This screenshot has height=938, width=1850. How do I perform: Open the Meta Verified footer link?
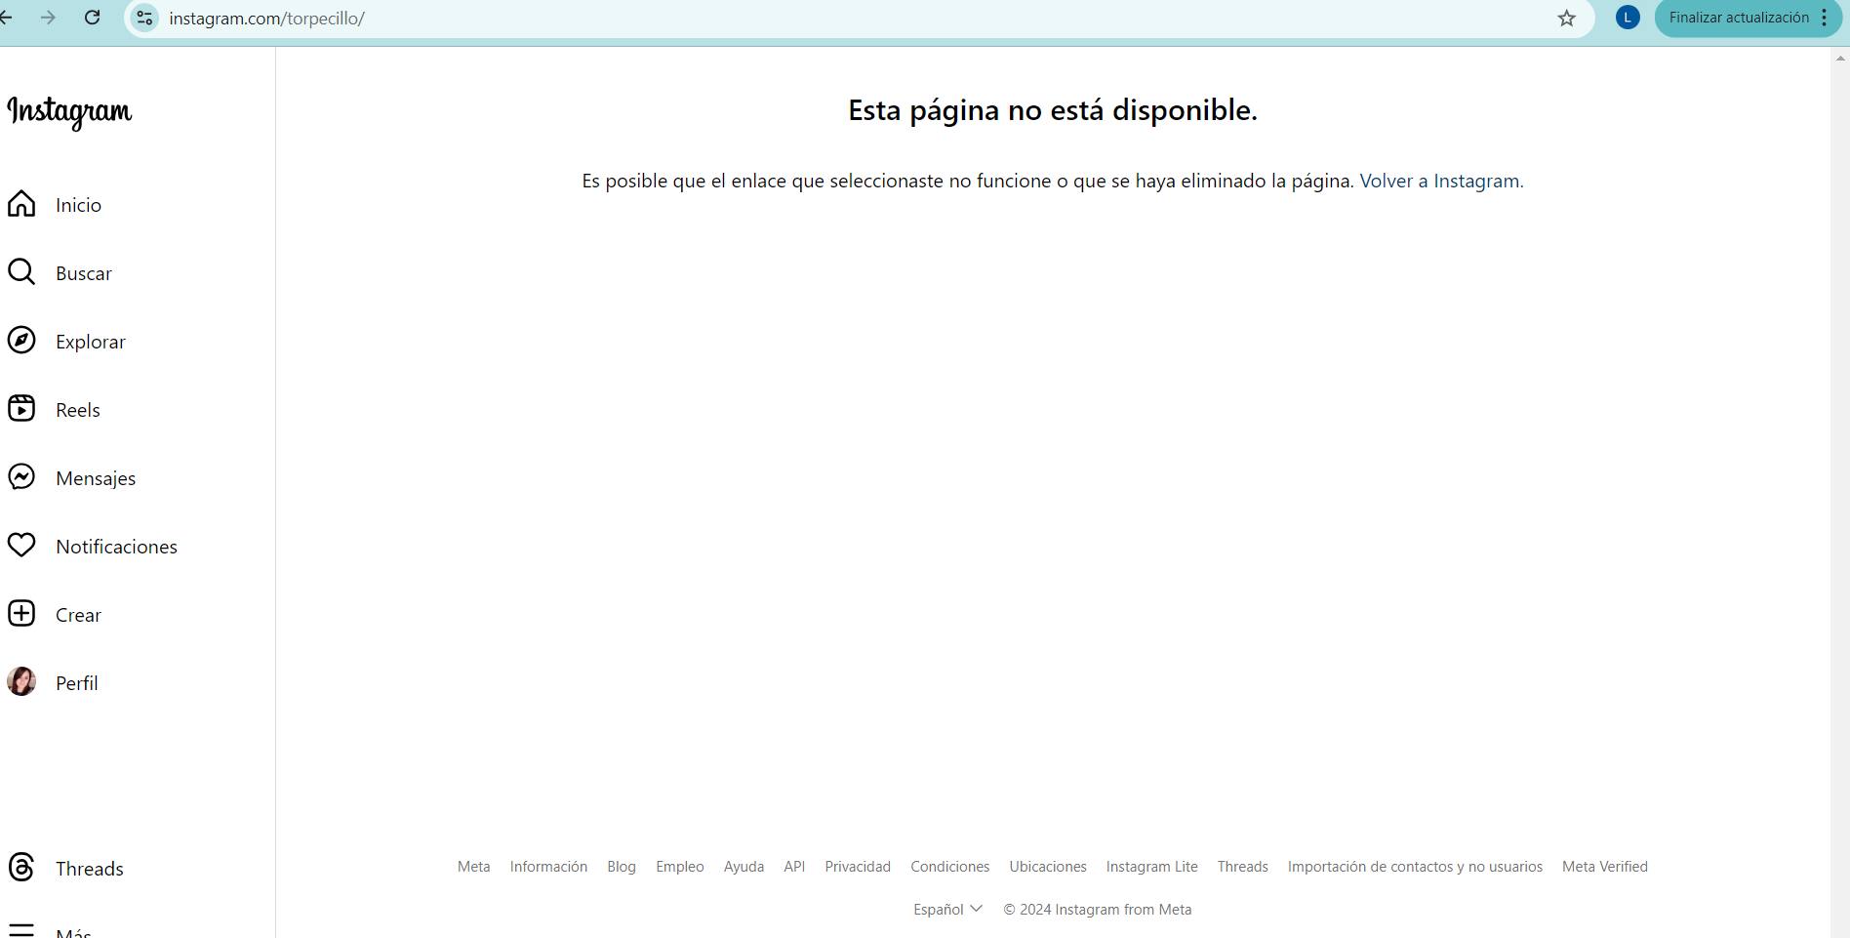coord(1604,866)
